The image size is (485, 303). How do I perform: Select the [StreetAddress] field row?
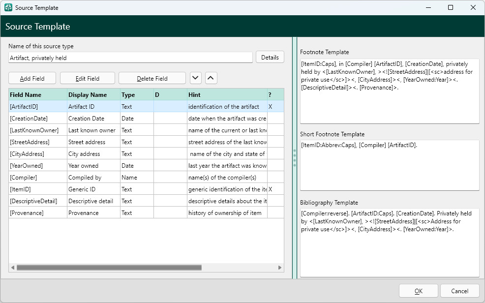coord(146,142)
